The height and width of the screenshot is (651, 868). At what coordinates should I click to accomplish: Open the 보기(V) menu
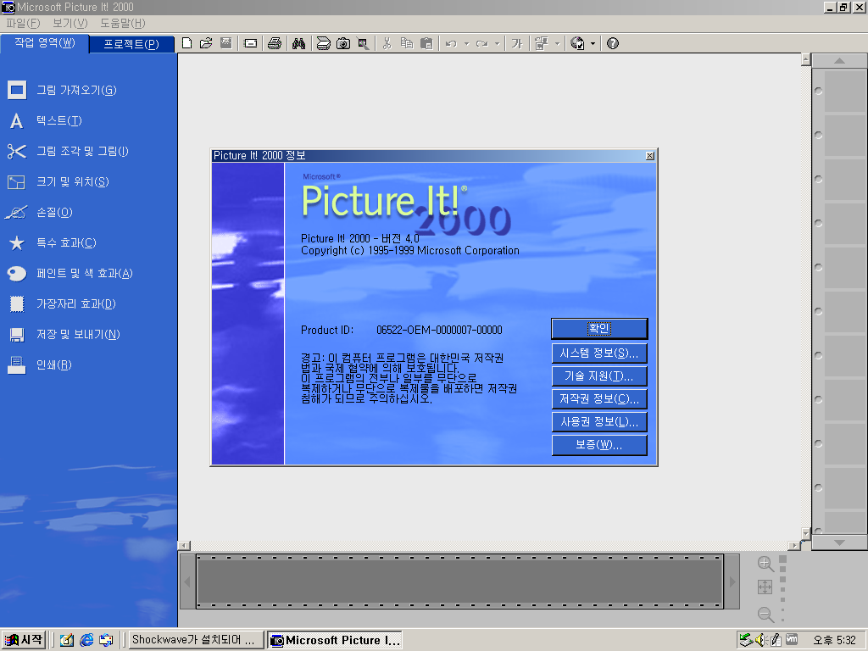(x=70, y=23)
